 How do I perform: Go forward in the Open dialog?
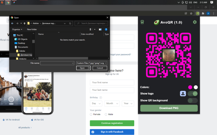tap(17, 23)
